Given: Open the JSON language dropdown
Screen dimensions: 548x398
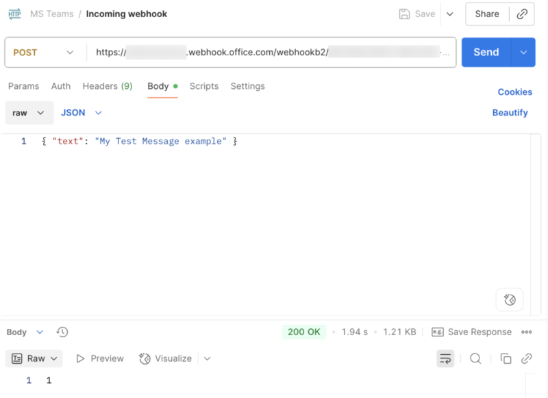Looking at the screenshot, I should [82, 113].
